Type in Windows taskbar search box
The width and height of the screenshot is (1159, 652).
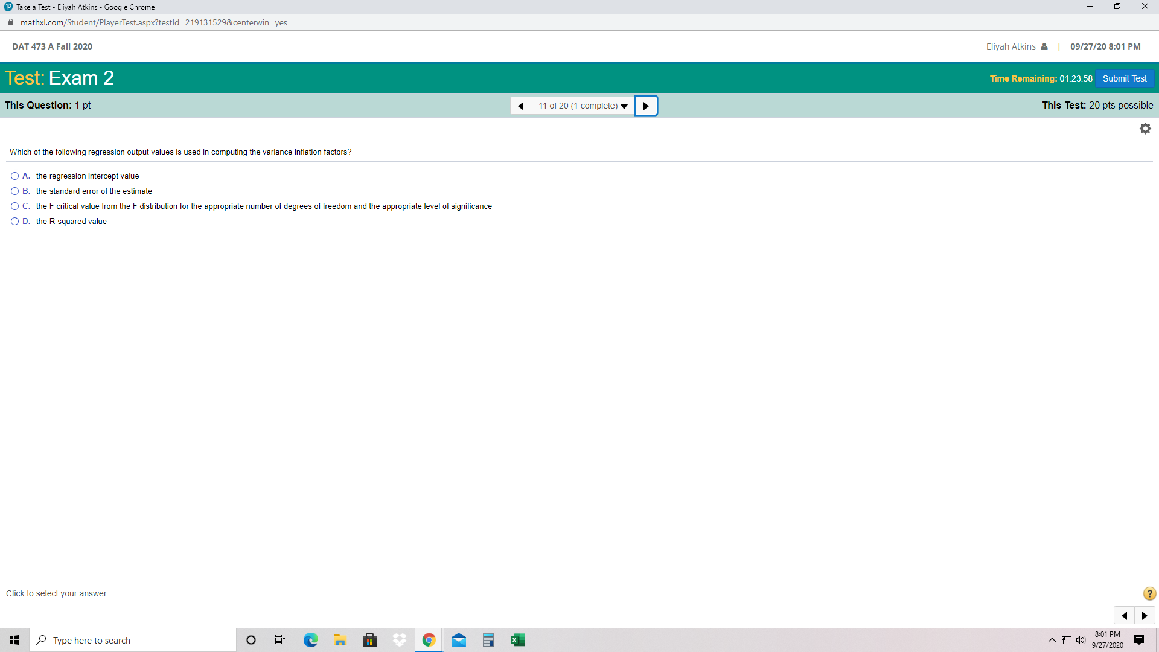133,640
